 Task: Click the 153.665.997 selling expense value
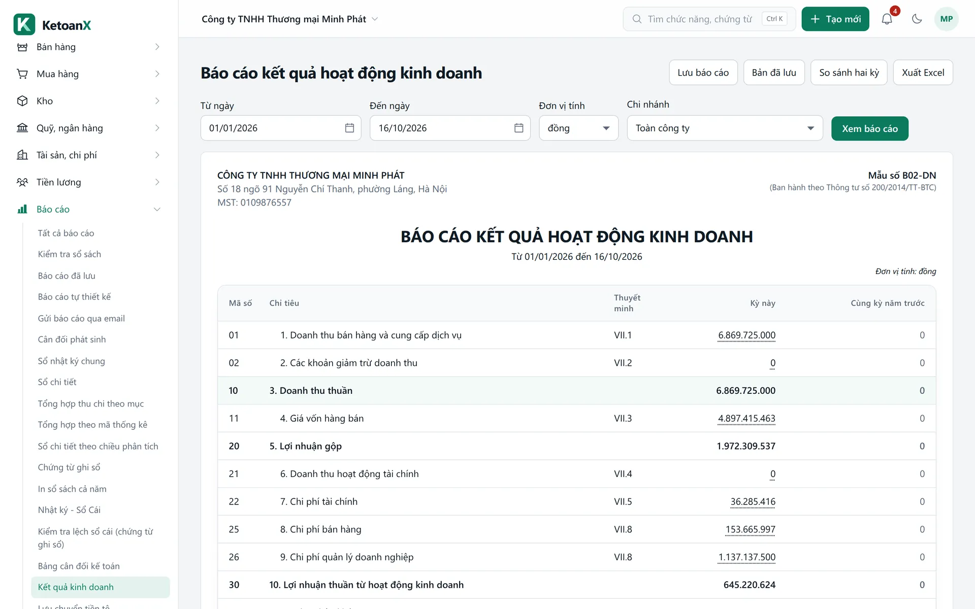750,529
